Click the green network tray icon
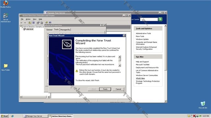This screenshot has width=211, height=118. tap(200, 116)
